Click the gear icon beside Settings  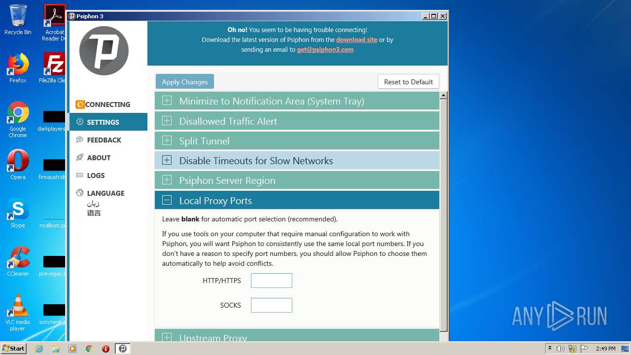[80, 122]
